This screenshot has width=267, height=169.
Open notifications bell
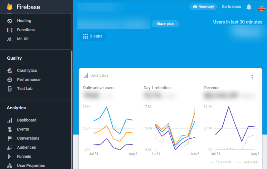click(x=249, y=7)
